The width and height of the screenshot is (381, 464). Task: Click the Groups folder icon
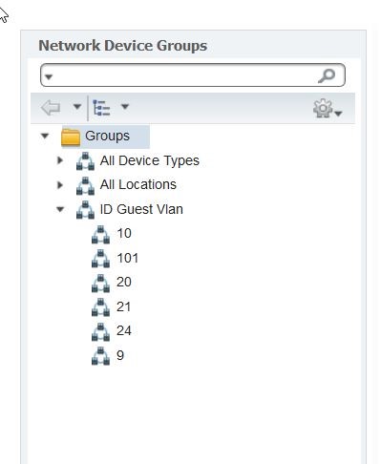(x=71, y=137)
